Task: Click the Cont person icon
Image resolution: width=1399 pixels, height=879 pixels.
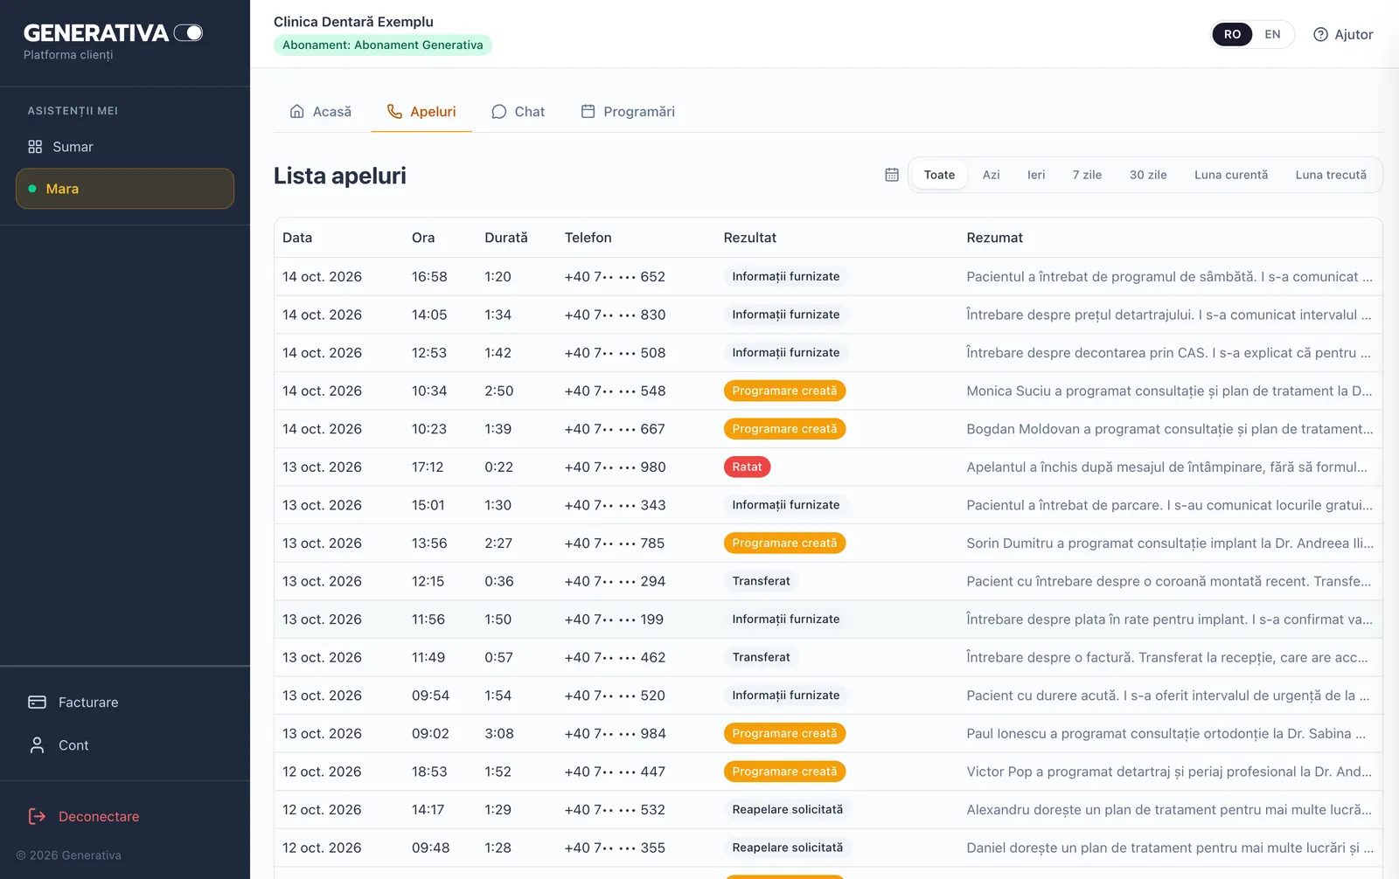Action: (x=37, y=745)
